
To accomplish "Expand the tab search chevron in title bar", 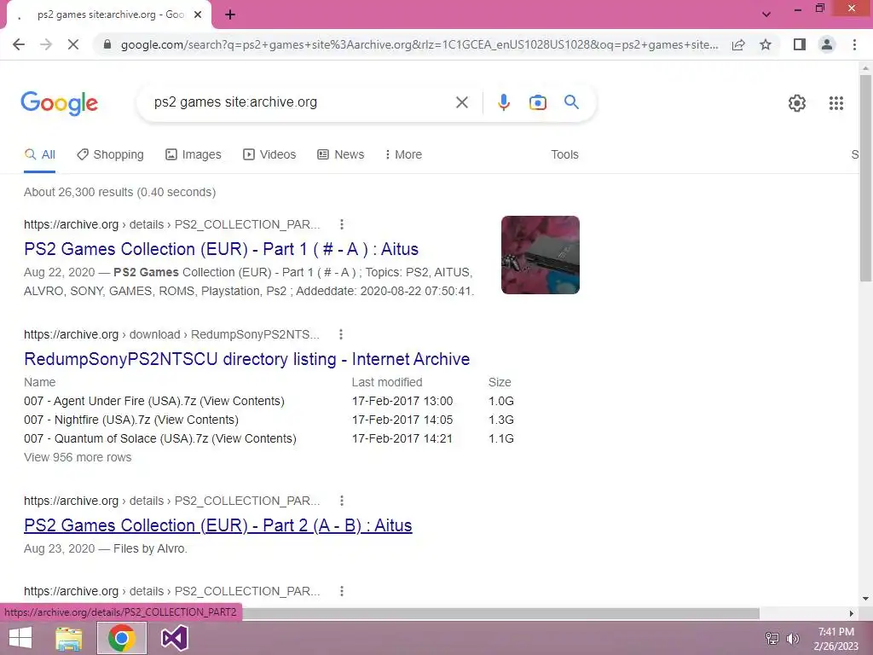I will pos(766,14).
